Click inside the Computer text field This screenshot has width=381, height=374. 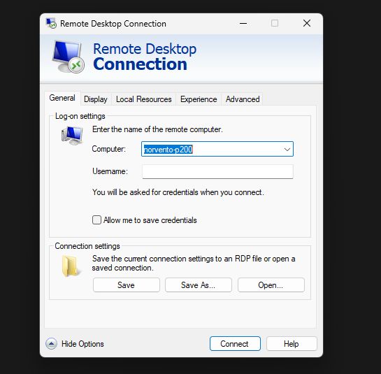pos(211,149)
